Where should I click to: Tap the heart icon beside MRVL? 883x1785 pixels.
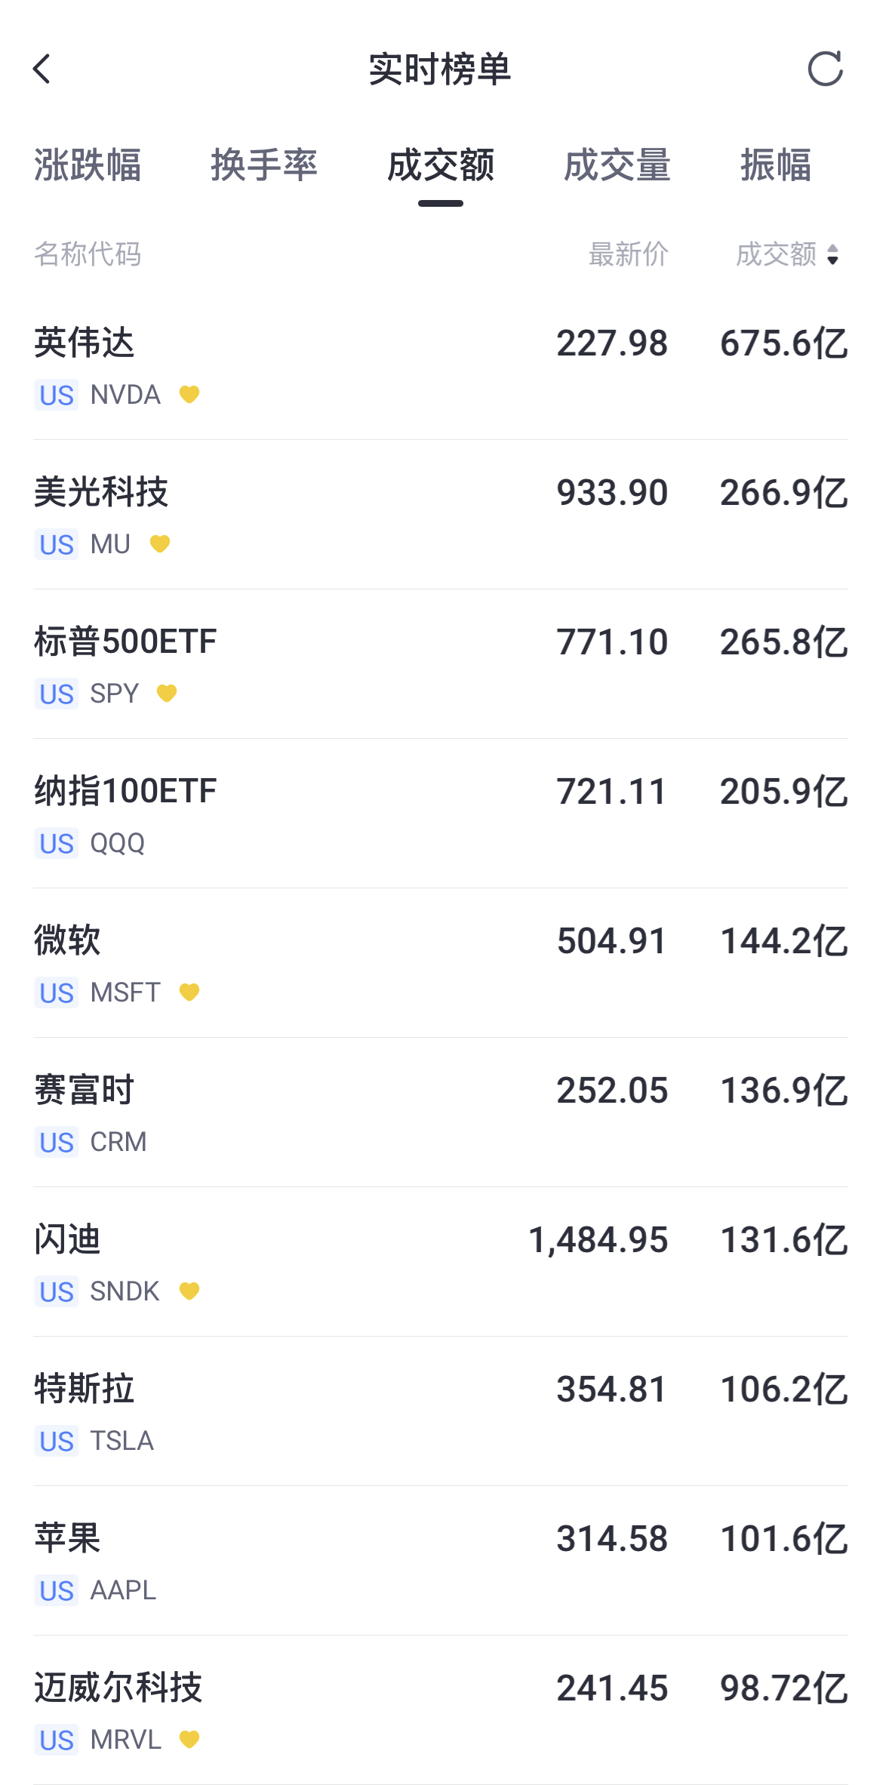(x=189, y=1739)
